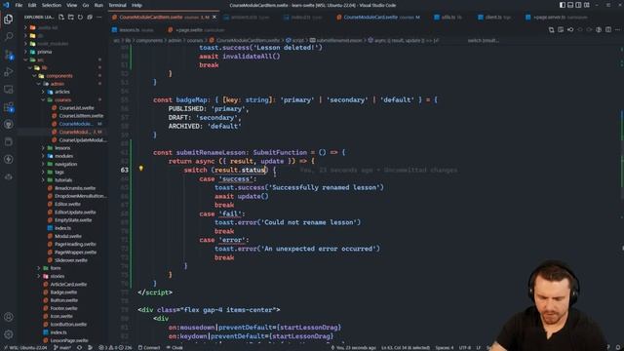Click New Folder icon in the Explorer header
Image resolution: width=624 pixels, height=351 pixels.
point(71,18)
